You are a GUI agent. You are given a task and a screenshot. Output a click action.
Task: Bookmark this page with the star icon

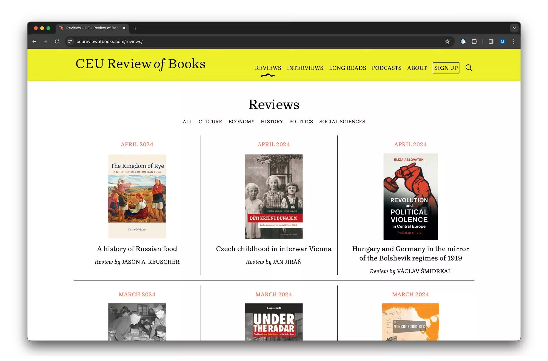point(447,41)
